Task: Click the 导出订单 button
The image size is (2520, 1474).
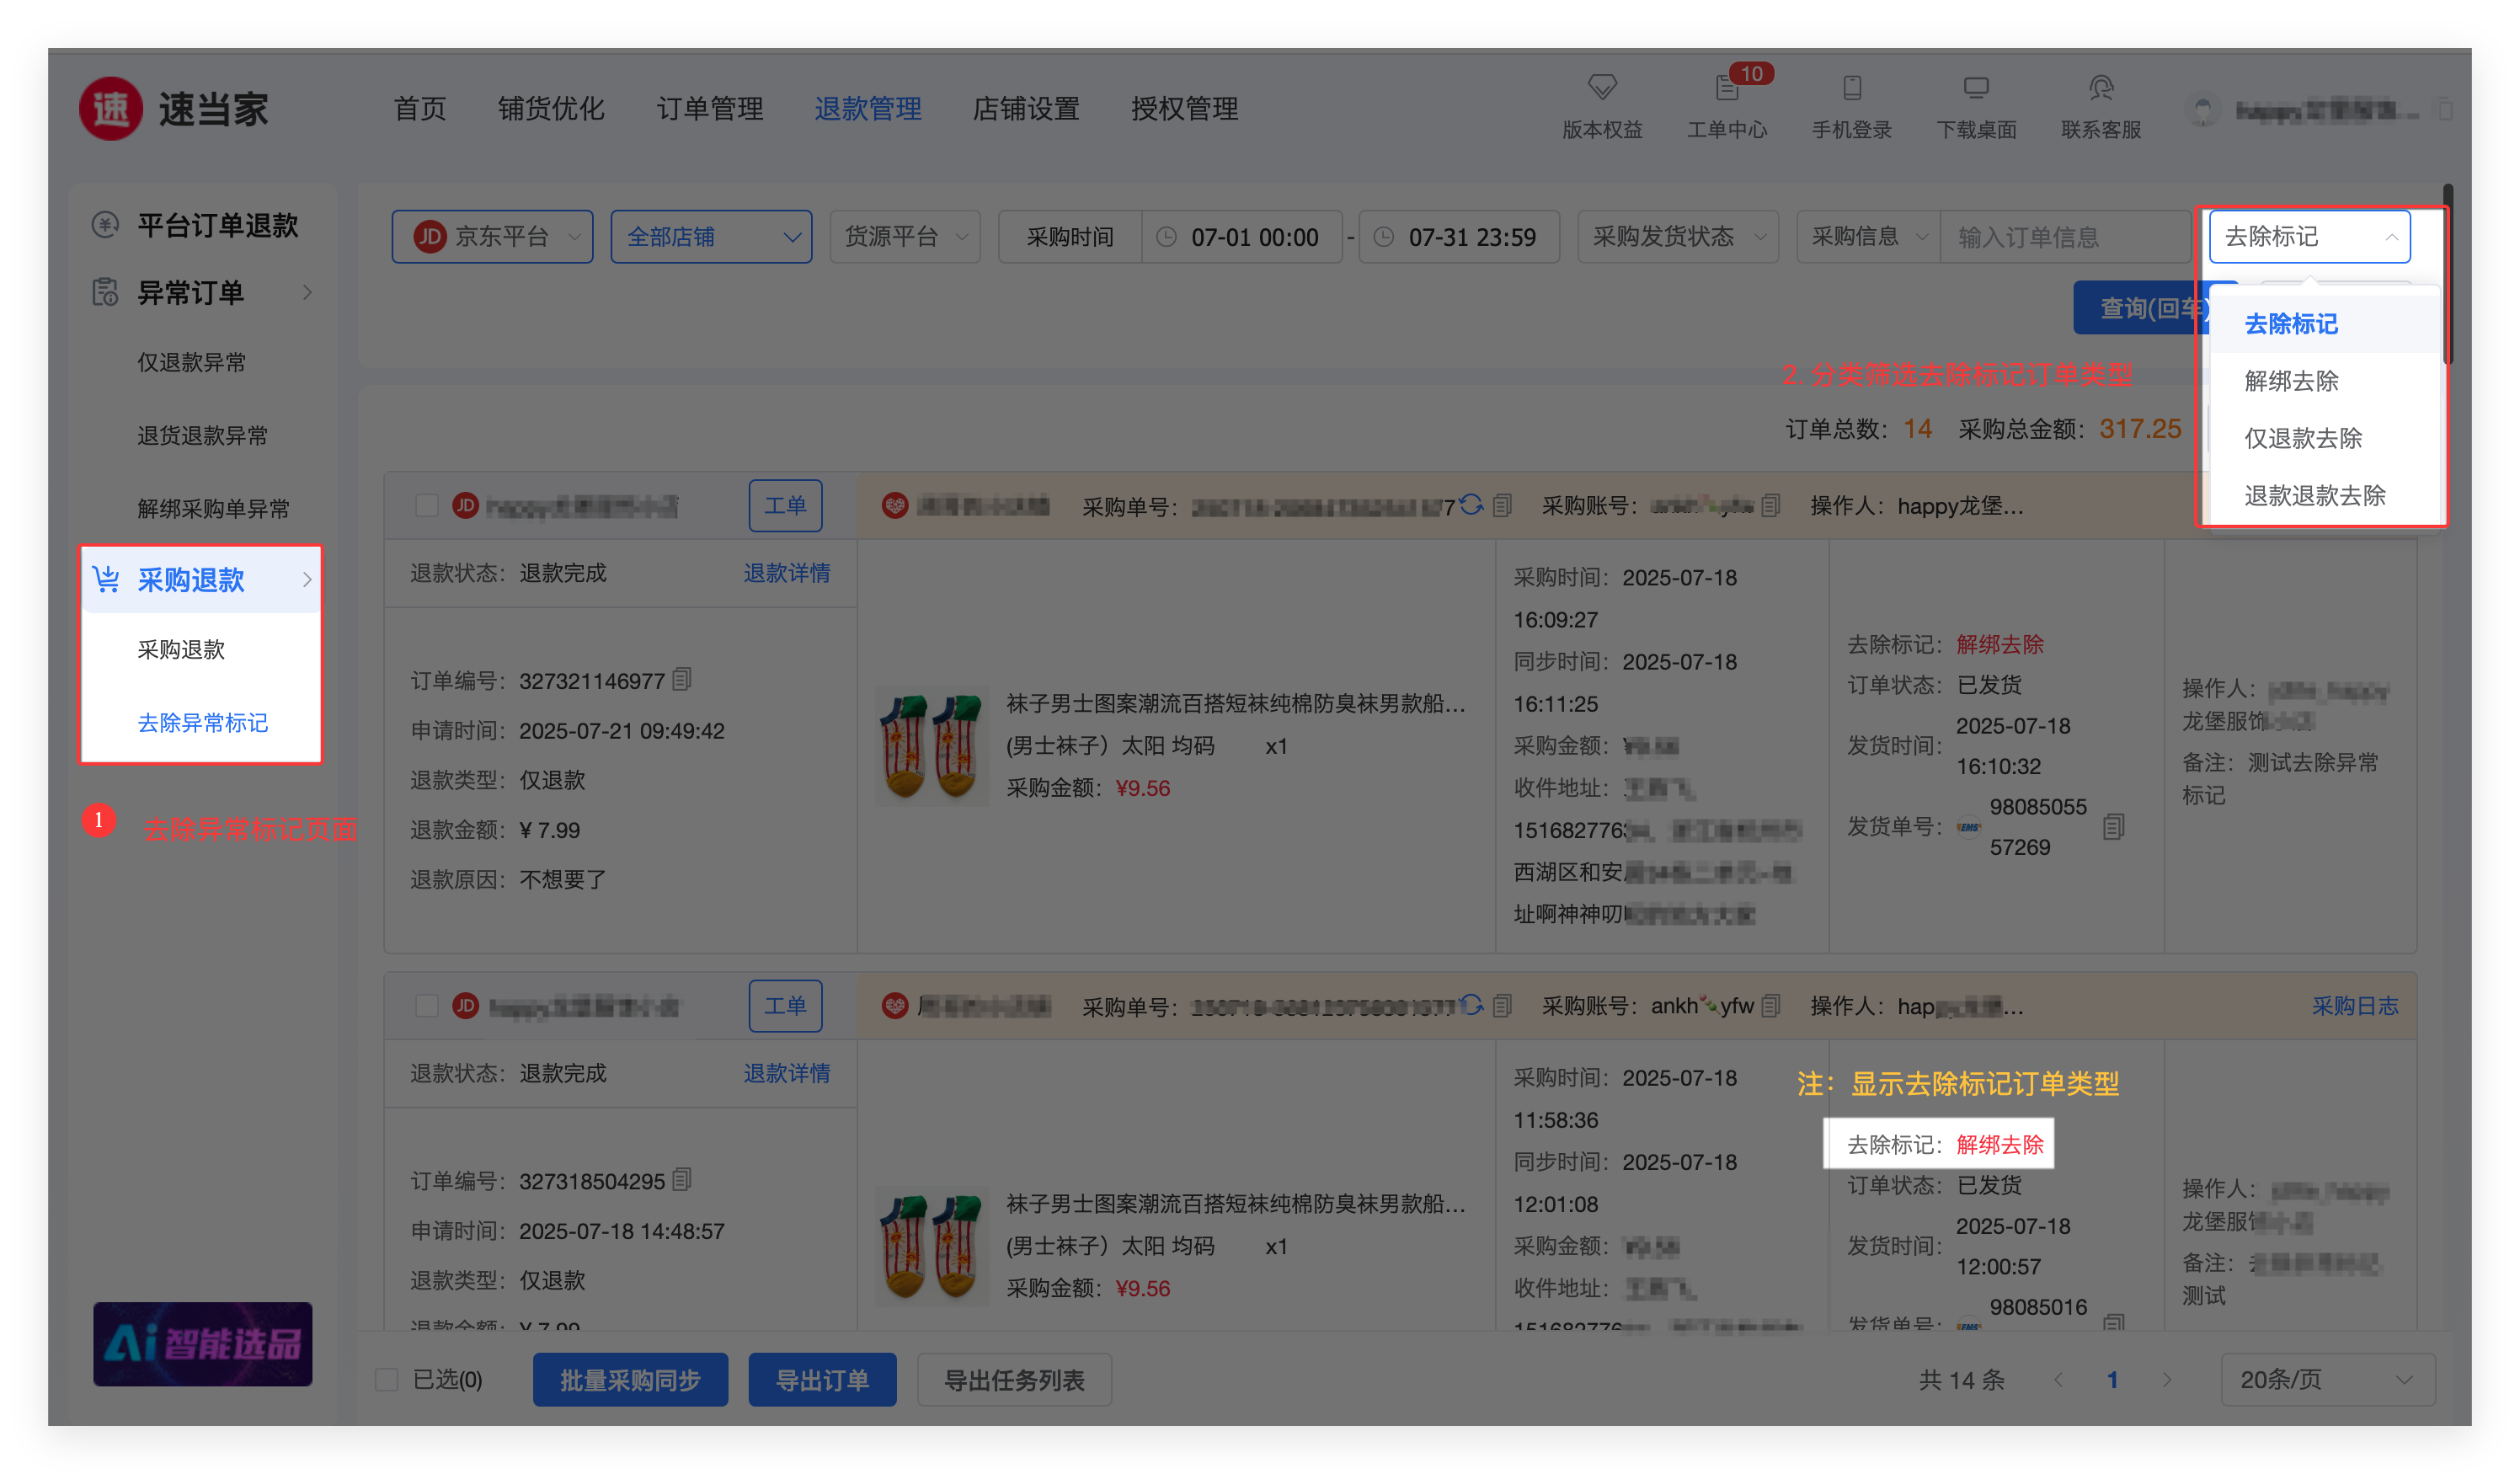Action: 821,1380
